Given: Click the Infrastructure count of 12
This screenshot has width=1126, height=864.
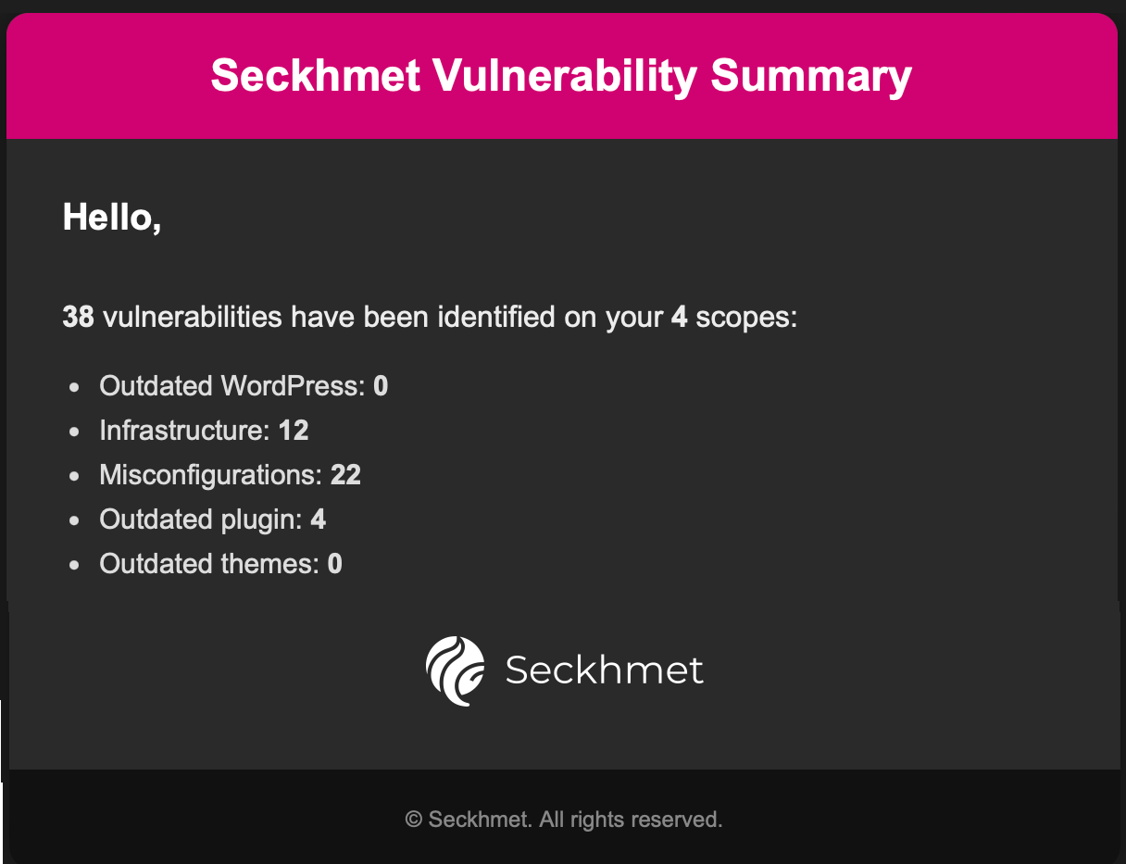Looking at the screenshot, I should [294, 431].
